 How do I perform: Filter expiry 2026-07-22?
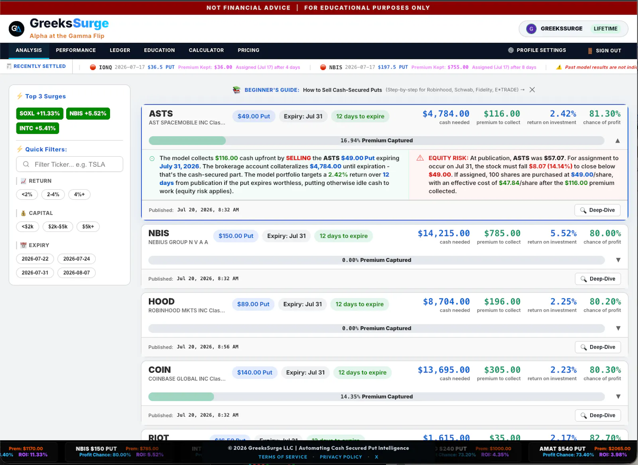coord(35,259)
